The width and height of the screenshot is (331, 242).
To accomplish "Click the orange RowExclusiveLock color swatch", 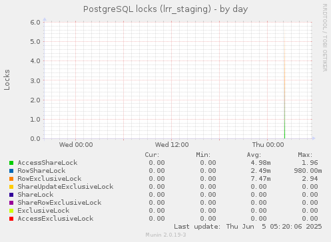I will tap(11, 179).
